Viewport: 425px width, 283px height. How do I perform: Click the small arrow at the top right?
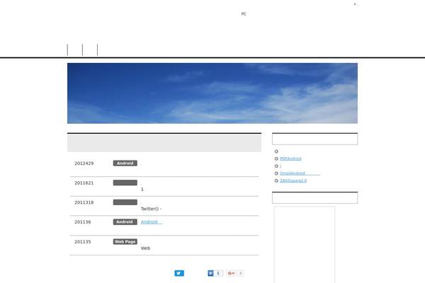pyautogui.click(x=355, y=4)
